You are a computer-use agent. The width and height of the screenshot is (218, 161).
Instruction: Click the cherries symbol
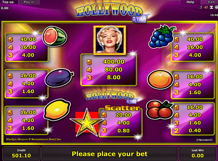pos(159,110)
